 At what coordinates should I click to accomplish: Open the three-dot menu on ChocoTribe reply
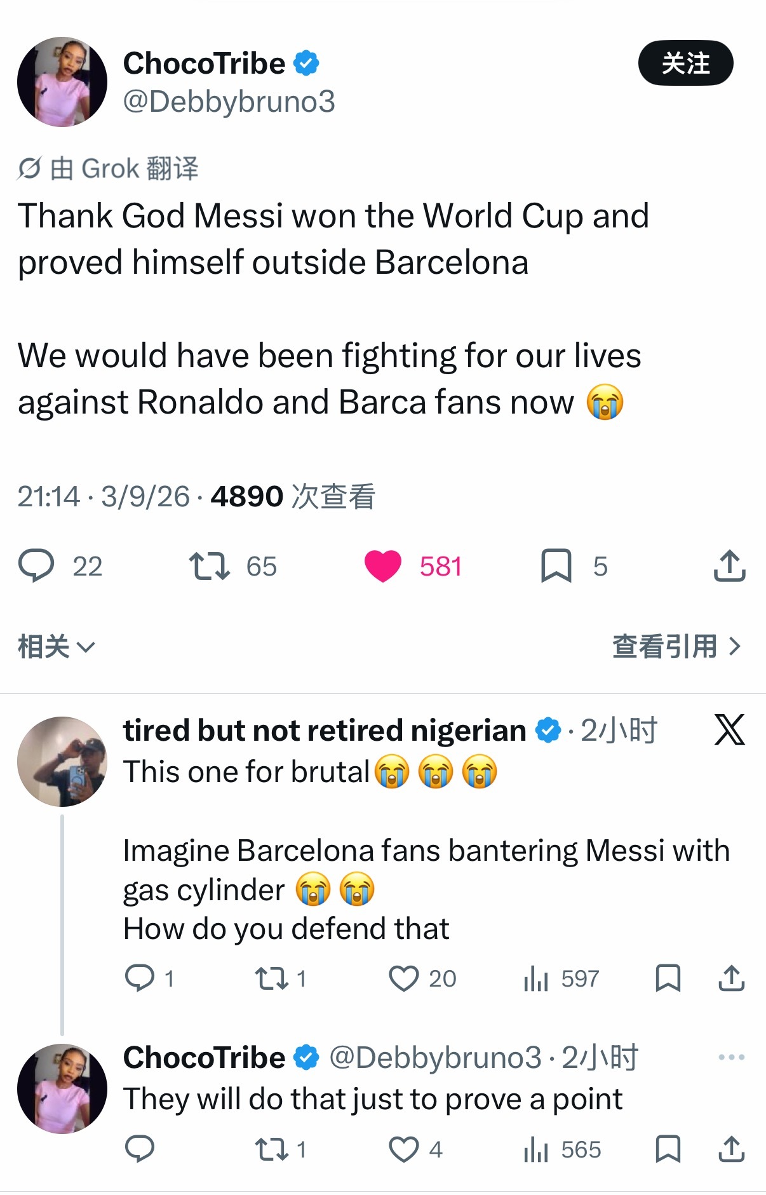coord(731,1057)
